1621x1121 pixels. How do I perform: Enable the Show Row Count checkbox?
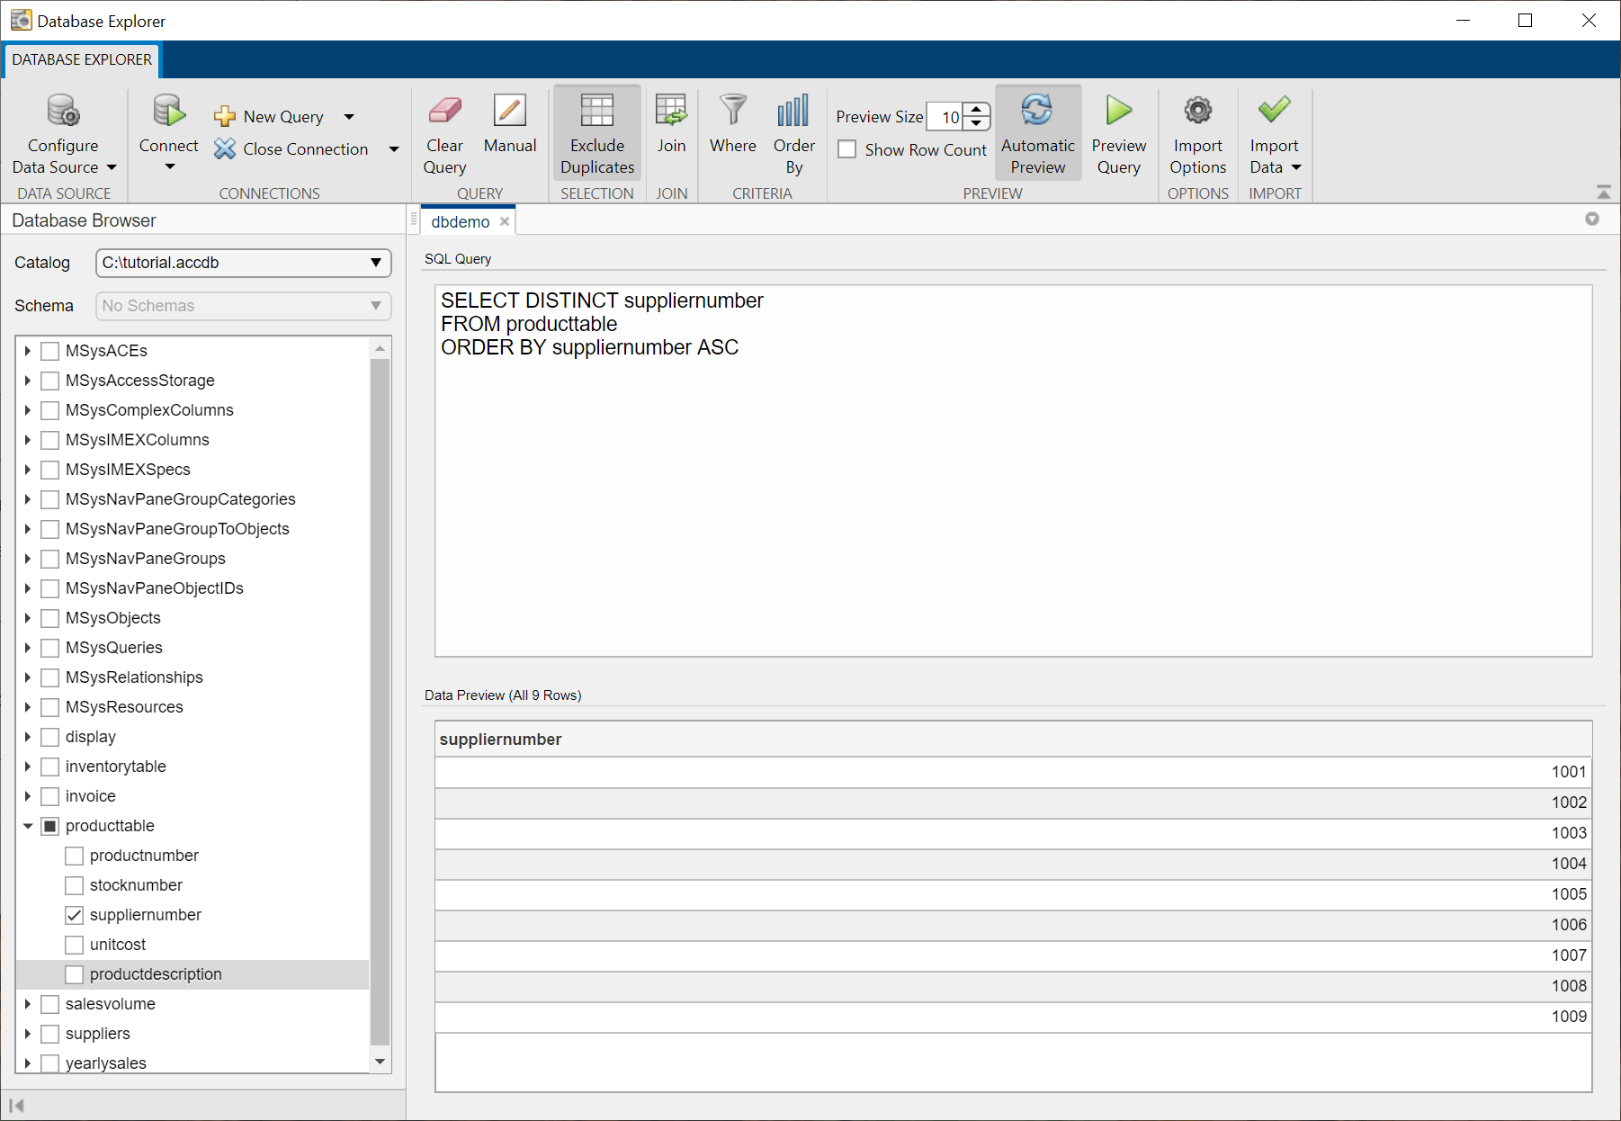coord(846,149)
